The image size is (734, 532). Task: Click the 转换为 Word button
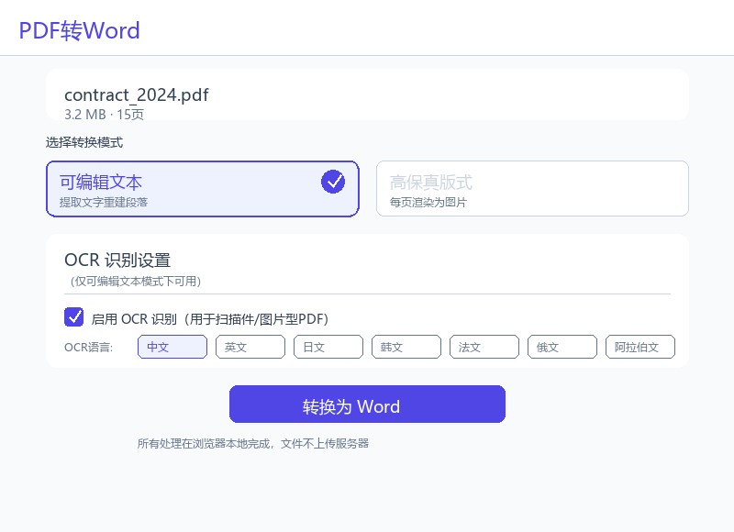pos(368,405)
